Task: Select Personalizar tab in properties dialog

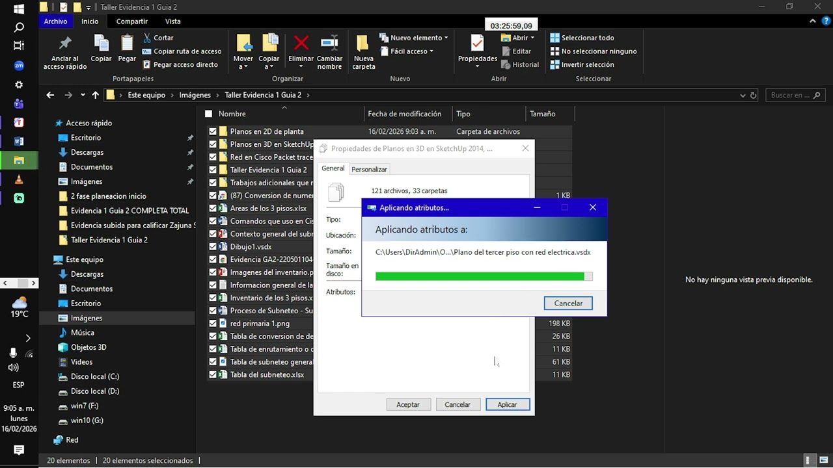Action: (369, 169)
